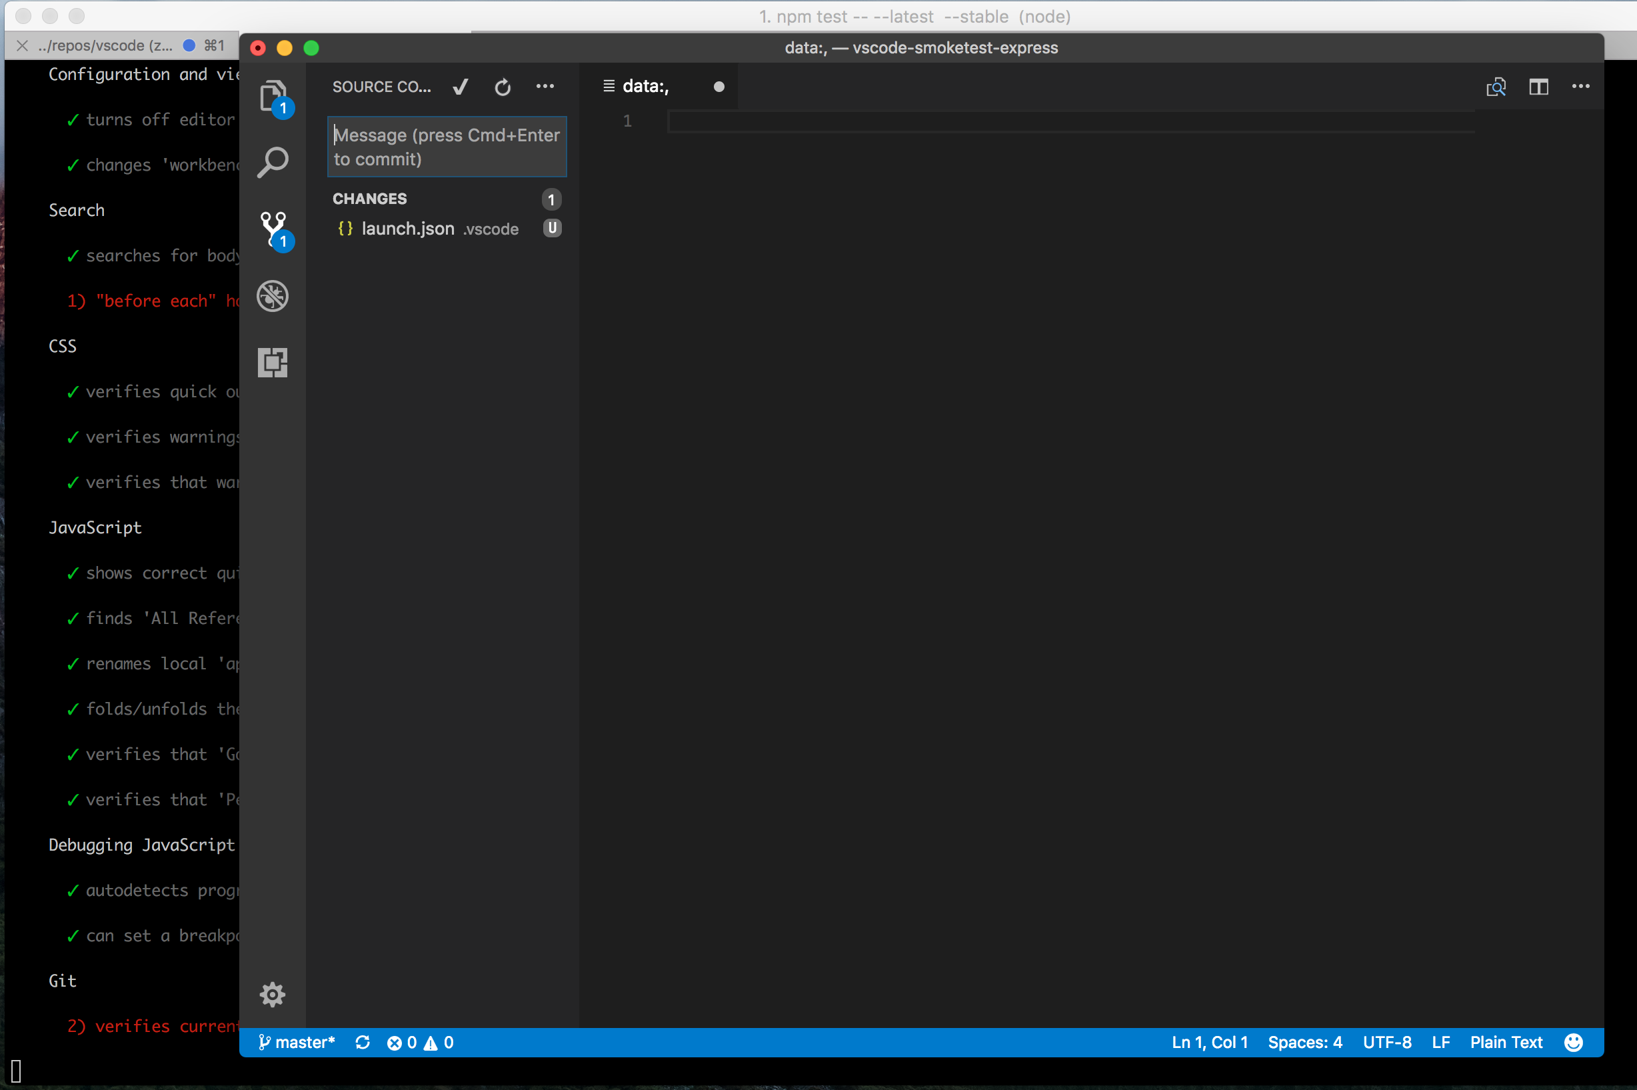Open source control more actions menu
The image size is (1637, 1090).
(545, 86)
